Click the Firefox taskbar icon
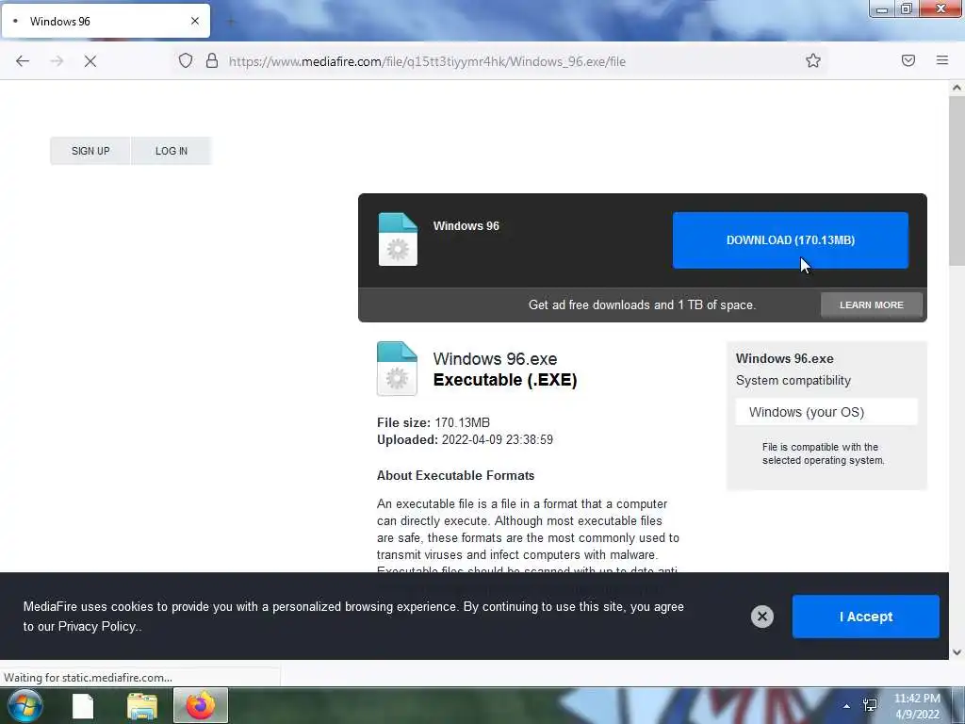 click(x=201, y=705)
